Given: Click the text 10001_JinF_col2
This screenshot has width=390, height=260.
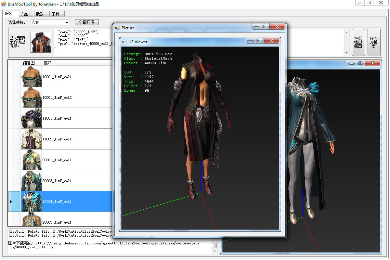Looking at the screenshot, I should (x=57, y=98).
